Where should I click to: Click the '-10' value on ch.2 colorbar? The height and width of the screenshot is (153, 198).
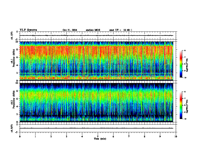pyautogui.click(x=184, y=119)
